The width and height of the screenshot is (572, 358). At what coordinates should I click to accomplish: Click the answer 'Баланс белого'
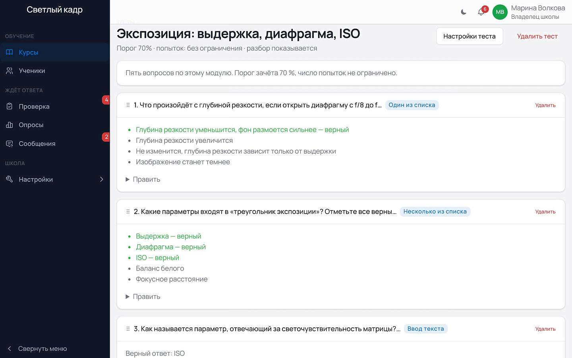pyautogui.click(x=160, y=268)
